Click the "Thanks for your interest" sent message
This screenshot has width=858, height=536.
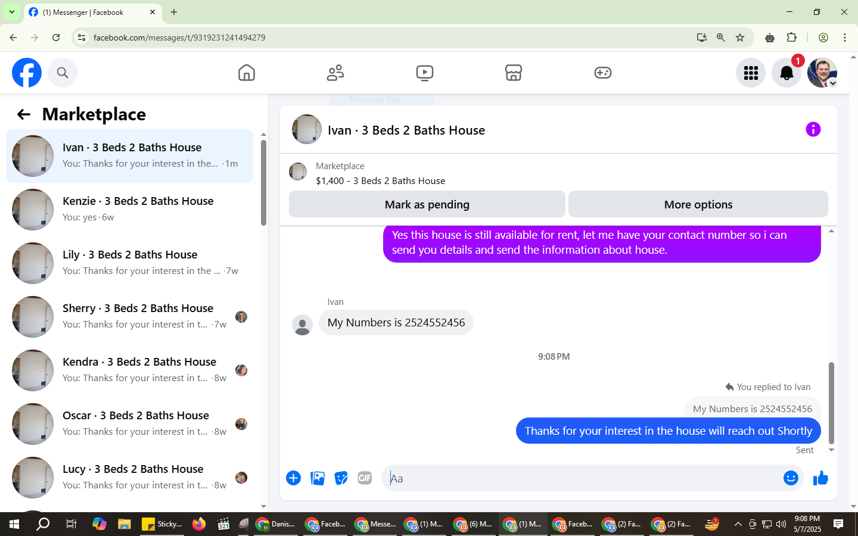(x=669, y=431)
